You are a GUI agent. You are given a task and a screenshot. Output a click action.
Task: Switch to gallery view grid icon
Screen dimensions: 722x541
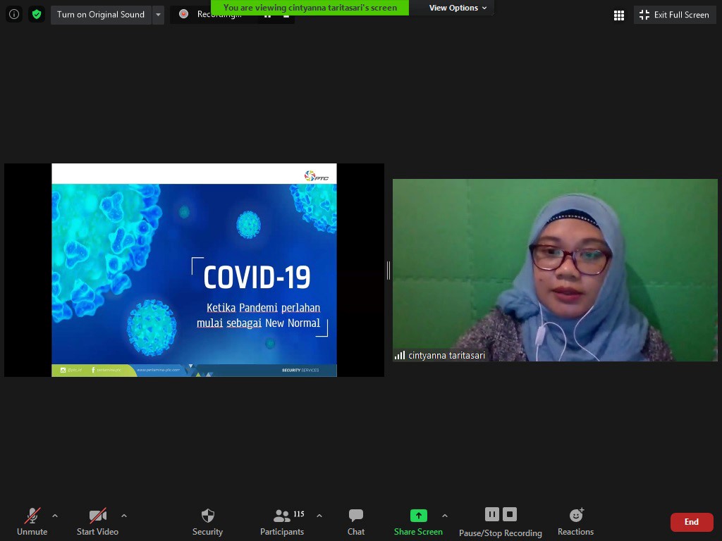coord(619,15)
